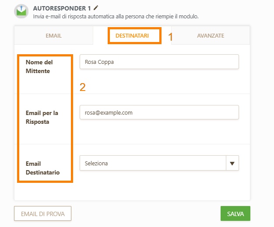Click the Seleziona placeholder text

coord(96,163)
